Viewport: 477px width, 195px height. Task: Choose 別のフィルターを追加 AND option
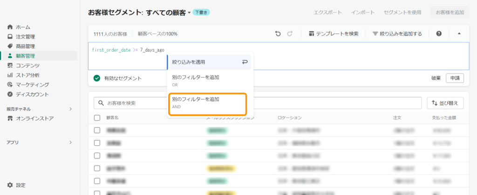tap(206, 102)
